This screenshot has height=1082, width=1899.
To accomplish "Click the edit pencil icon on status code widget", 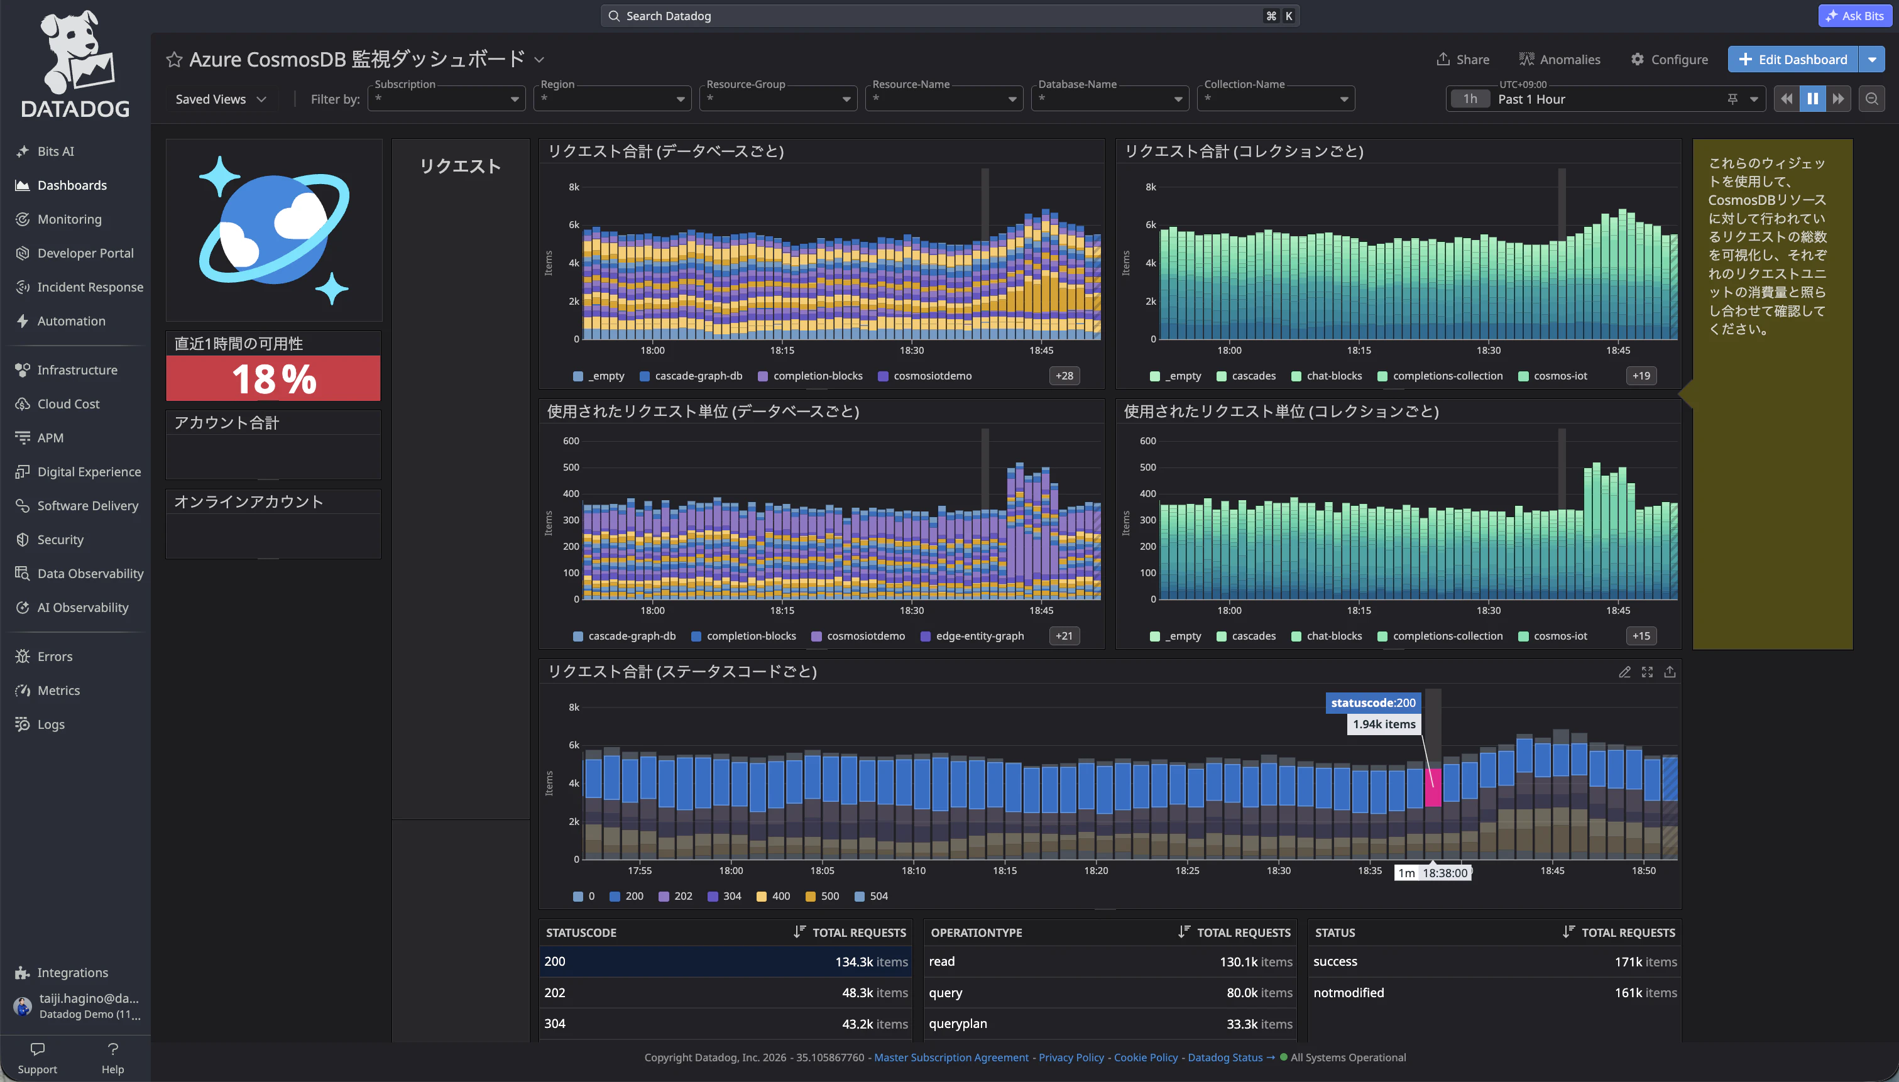I will (x=1625, y=672).
